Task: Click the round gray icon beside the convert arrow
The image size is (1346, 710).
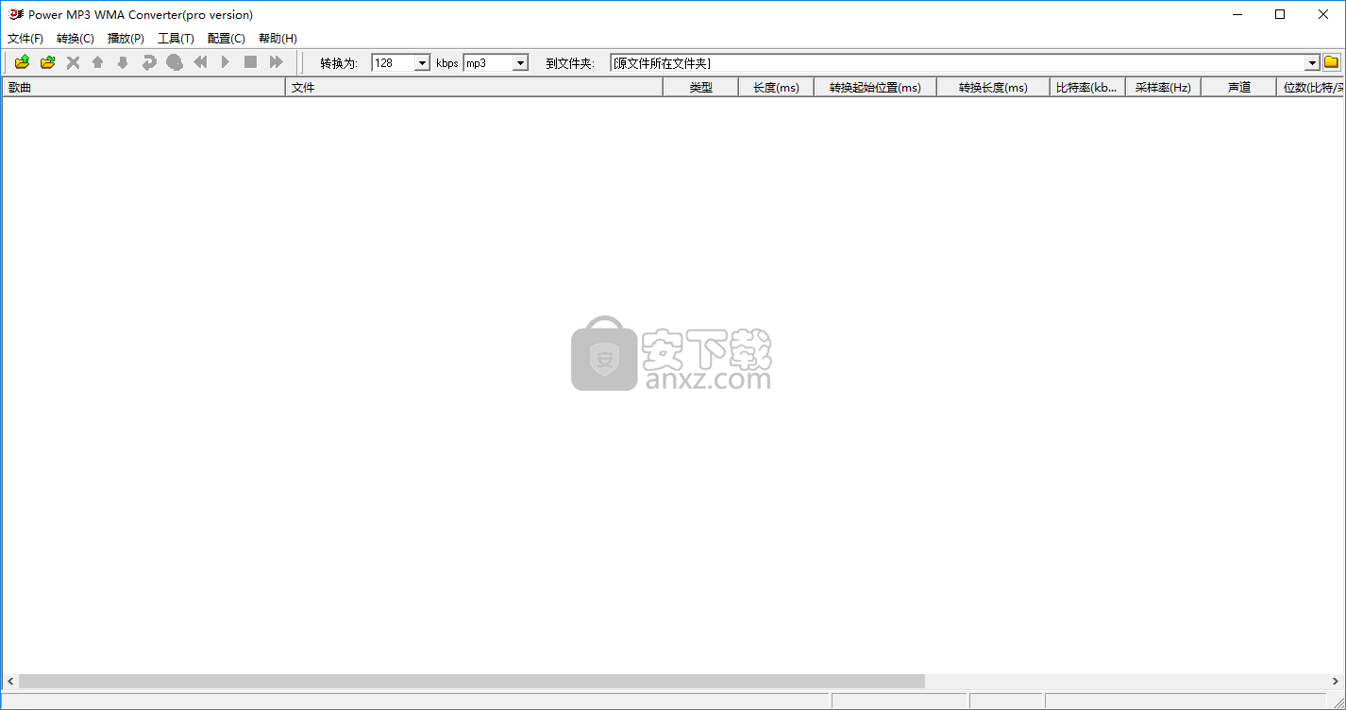Action: [x=175, y=62]
